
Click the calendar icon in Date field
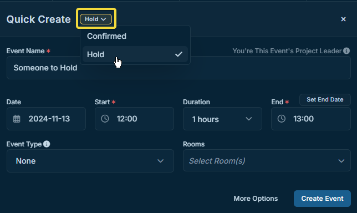(17, 119)
